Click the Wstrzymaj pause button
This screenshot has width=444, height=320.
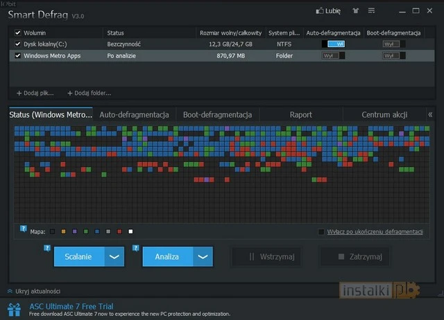pos(266,257)
